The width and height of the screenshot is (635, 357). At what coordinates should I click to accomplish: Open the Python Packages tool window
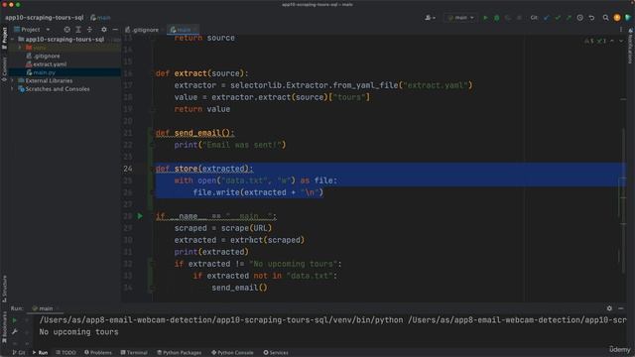pyautogui.click(x=179, y=353)
